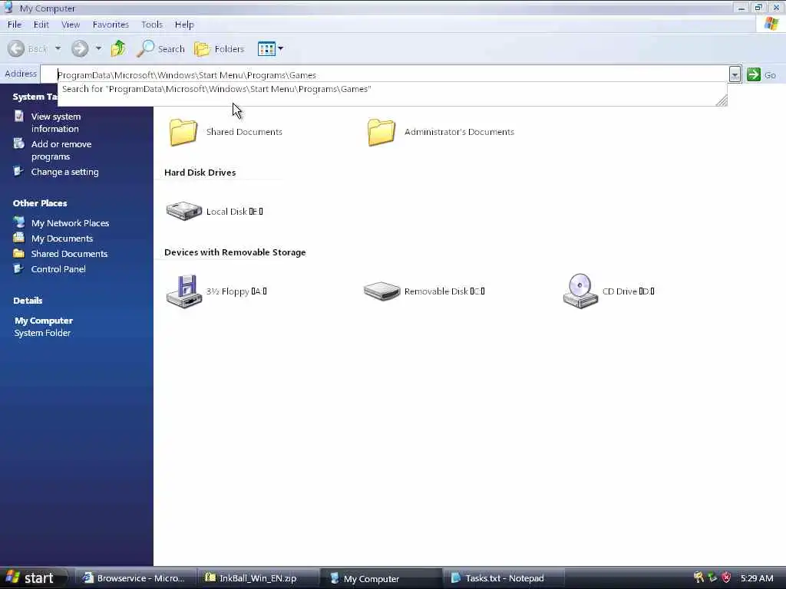Image resolution: width=786 pixels, height=589 pixels.
Task: Click the network activity tray icon
Action: [712, 578]
